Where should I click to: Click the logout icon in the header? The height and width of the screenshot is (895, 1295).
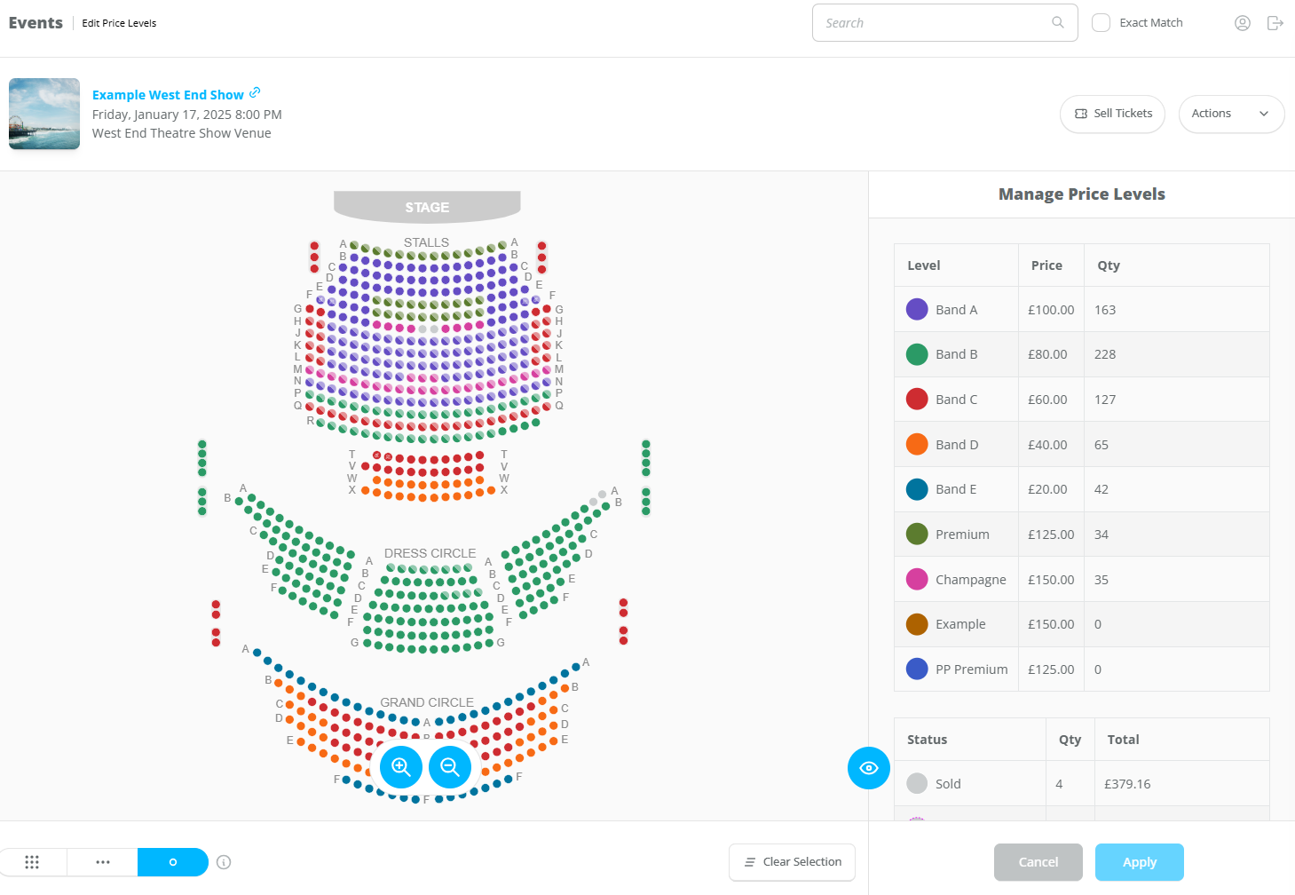click(1275, 23)
